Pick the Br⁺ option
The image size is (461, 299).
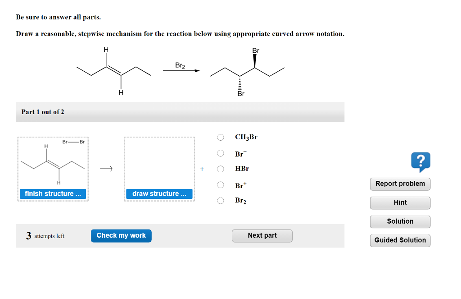pyautogui.click(x=221, y=184)
